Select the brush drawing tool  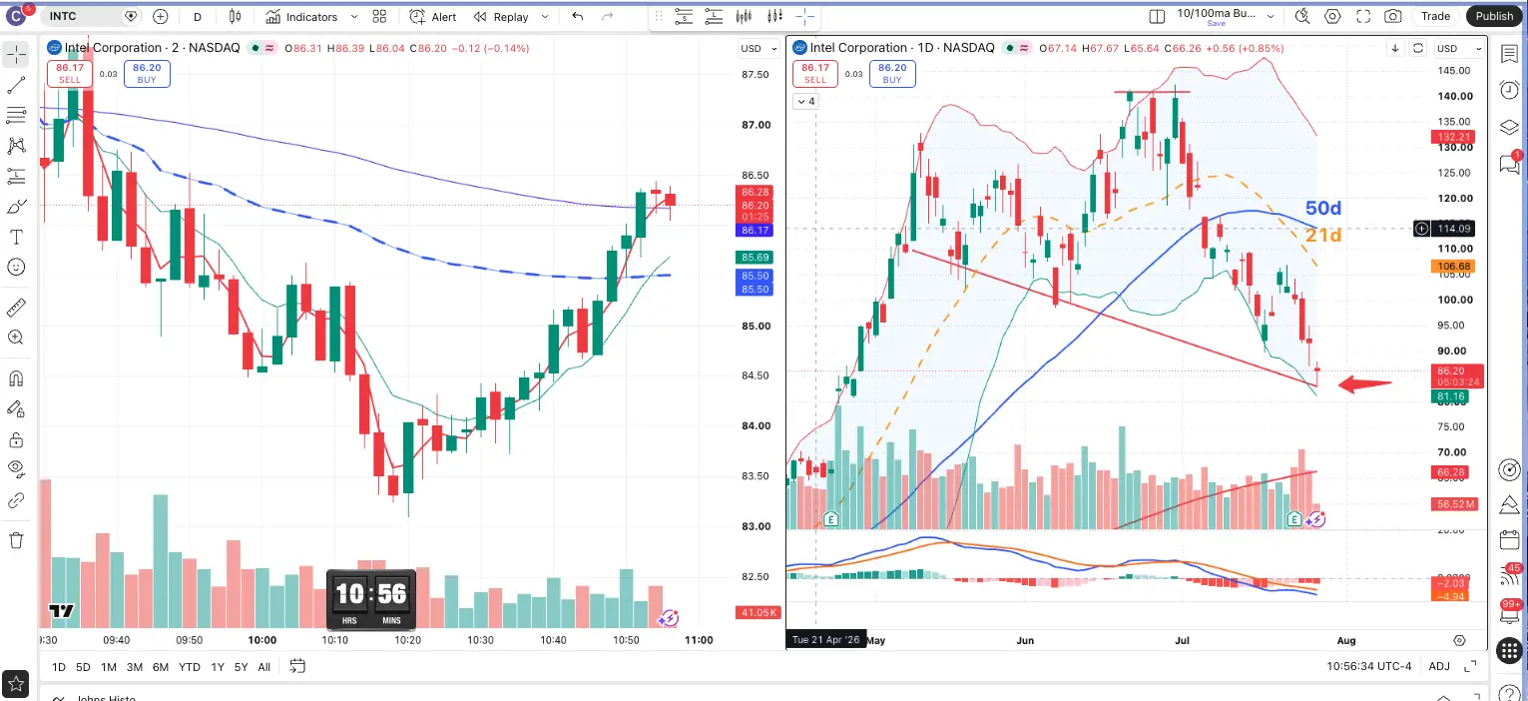[x=16, y=207]
